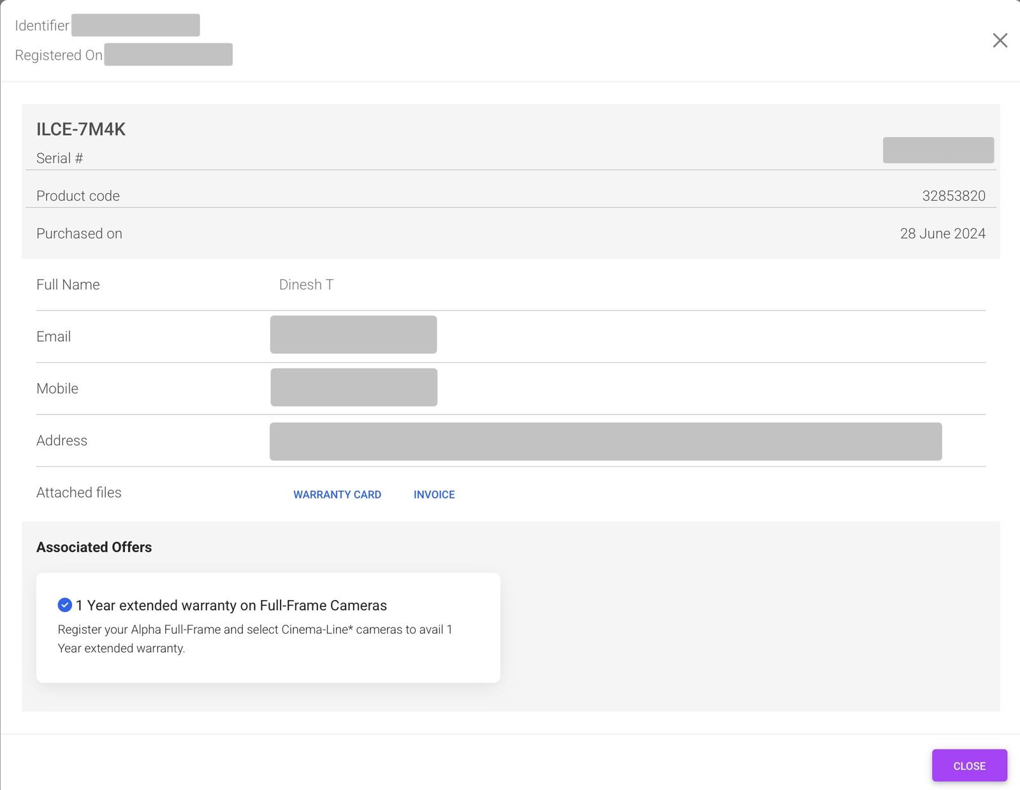Click the redacted Registered On value
The width and height of the screenshot is (1020, 790).
[x=168, y=55]
